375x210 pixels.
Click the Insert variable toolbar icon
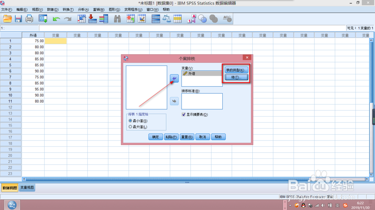(142, 19)
